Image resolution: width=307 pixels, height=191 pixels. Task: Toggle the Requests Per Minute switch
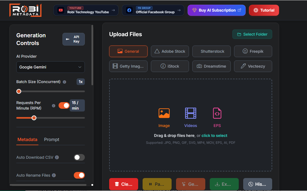tap(64, 105)
